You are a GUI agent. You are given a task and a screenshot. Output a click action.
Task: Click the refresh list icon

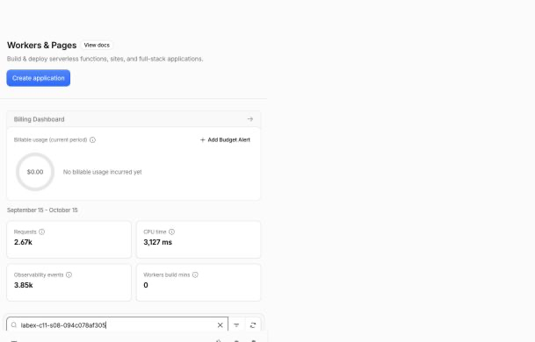click(x=253, y=325)
